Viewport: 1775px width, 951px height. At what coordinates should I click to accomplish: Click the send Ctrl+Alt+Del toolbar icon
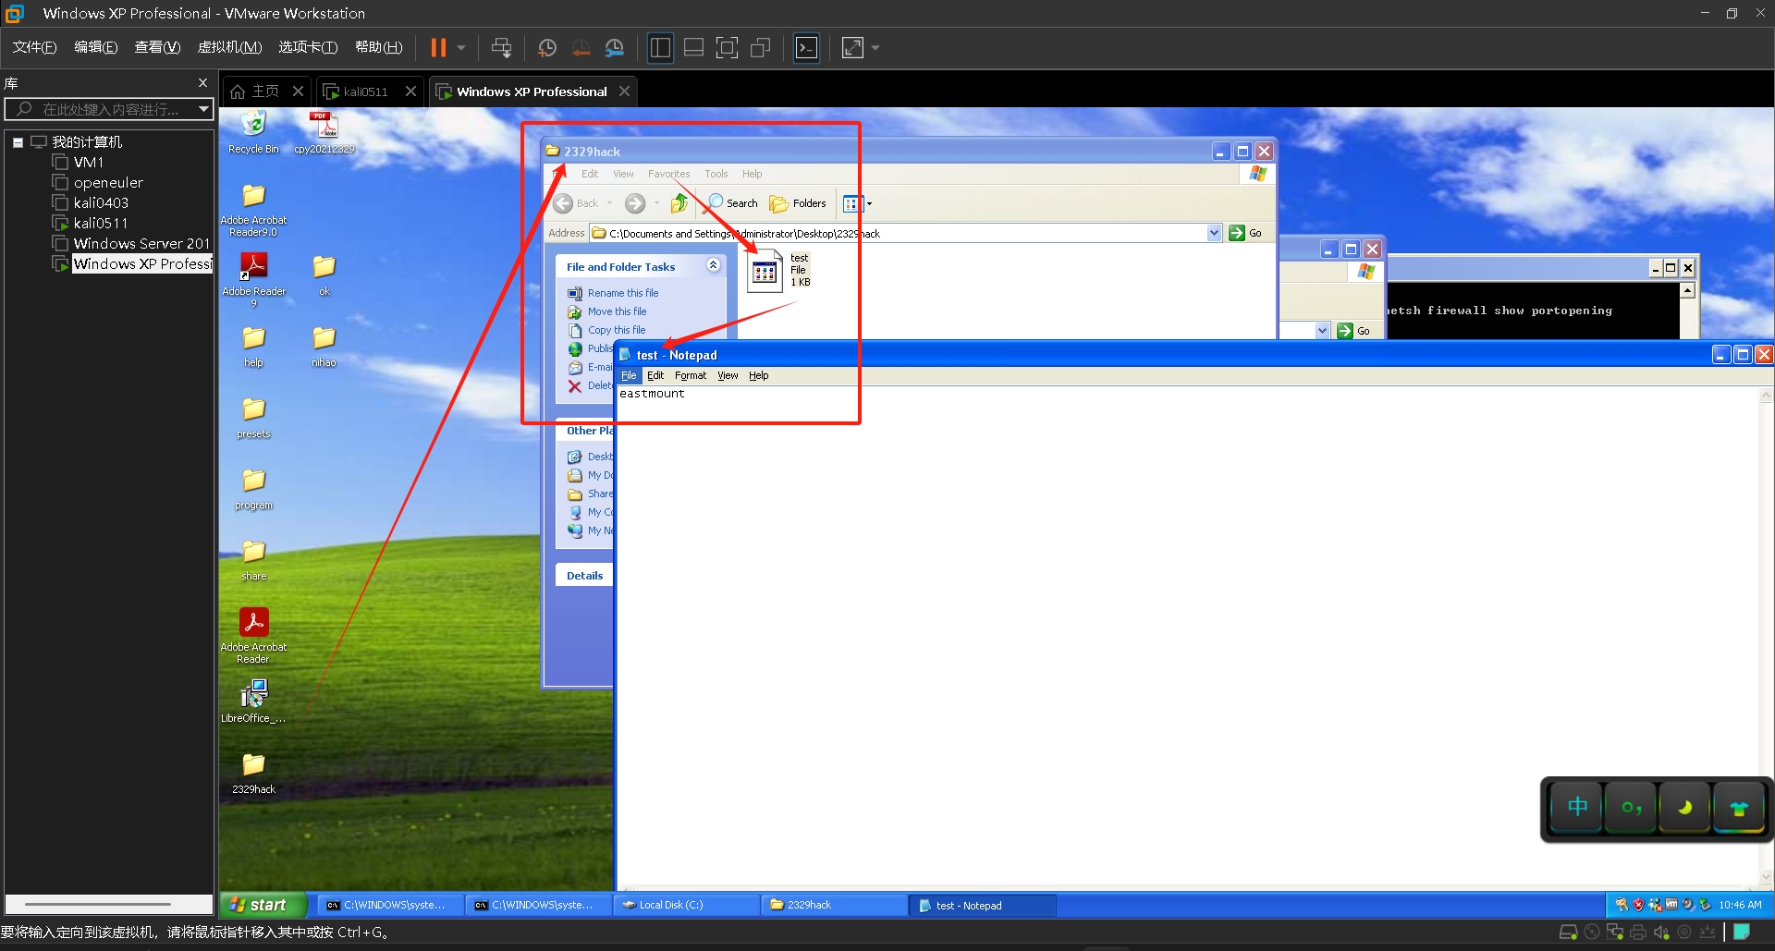tap(501, 48)
